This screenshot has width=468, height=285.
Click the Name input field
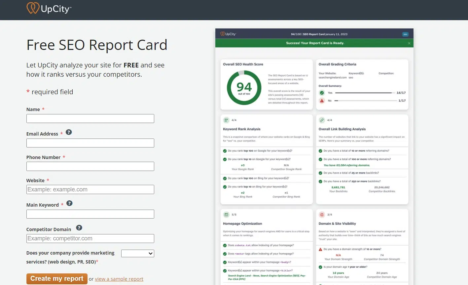pos(90,119)
